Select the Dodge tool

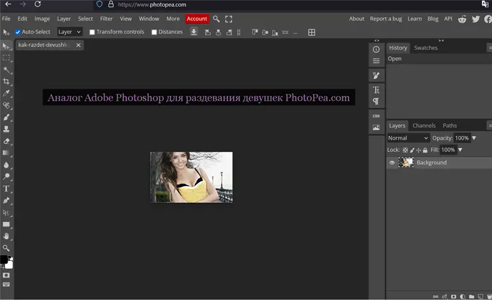[x=6, y=177]
